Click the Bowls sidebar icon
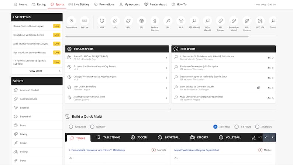Screen dimensions: 293x165 coord(16,125)
